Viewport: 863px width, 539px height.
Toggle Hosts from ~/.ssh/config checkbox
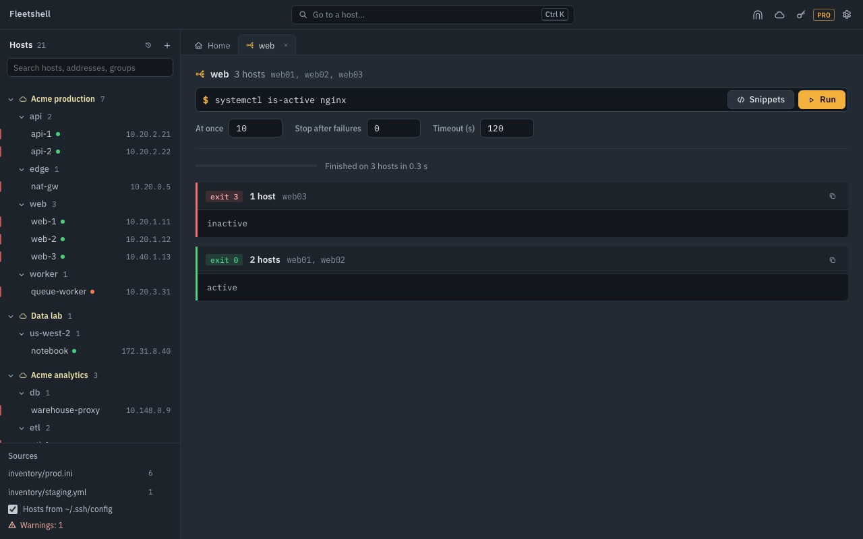[x=13, y=509]
